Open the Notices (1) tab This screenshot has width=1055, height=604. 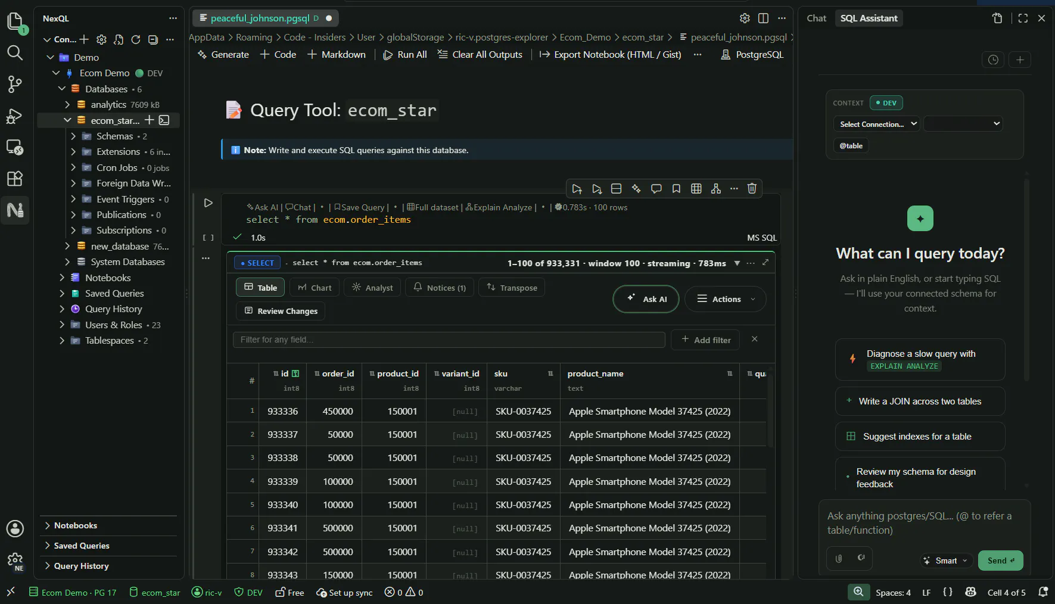[440, 288]
